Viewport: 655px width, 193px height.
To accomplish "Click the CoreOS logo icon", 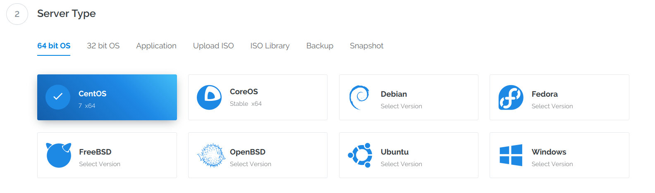I will click(x=209, y=98).
